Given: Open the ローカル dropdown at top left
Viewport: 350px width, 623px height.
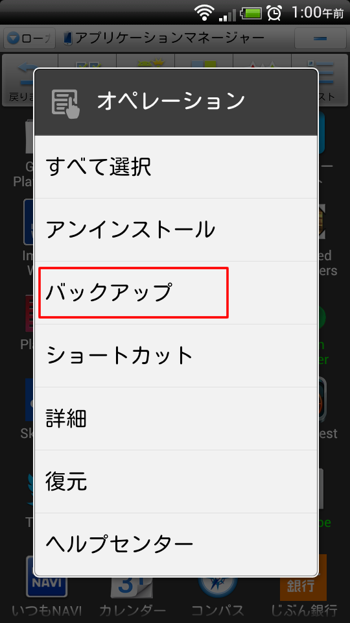Looking at the screenshot, I should click(x=29, y=38).
